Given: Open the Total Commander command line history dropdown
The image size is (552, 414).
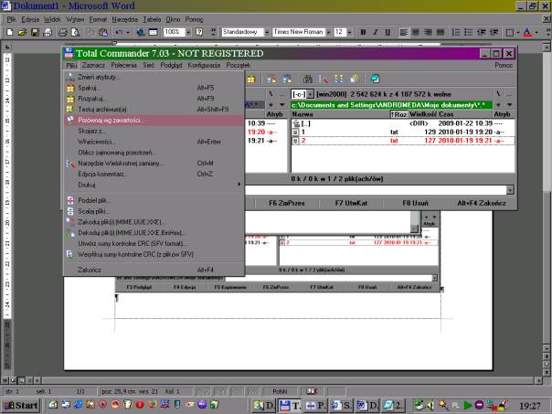Looking at the screenshot, I should click(510, 190).
